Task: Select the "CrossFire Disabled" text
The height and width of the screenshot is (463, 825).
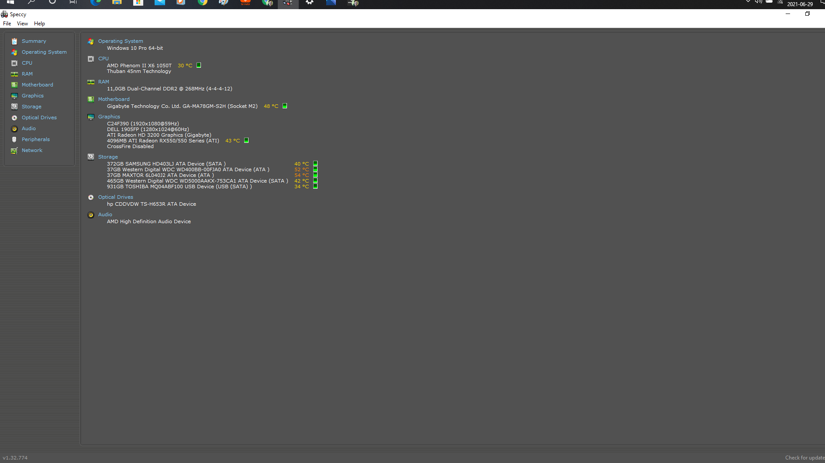Action: [x=130, y=146]
